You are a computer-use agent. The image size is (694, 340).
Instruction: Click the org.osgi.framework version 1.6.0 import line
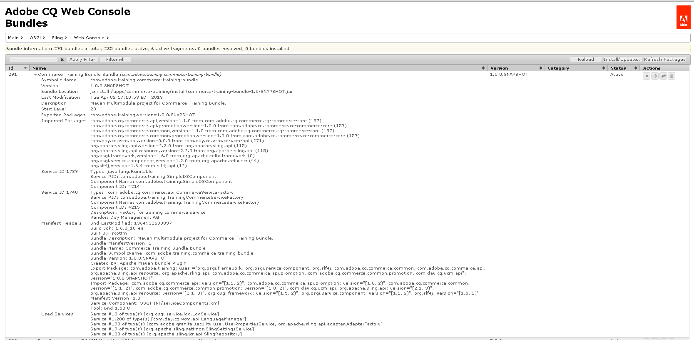[x=172, y=156]
